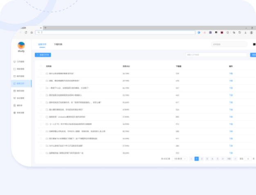256x195 pixels.
Task: Click the download link in first row
Action: (x=231, y=74)
